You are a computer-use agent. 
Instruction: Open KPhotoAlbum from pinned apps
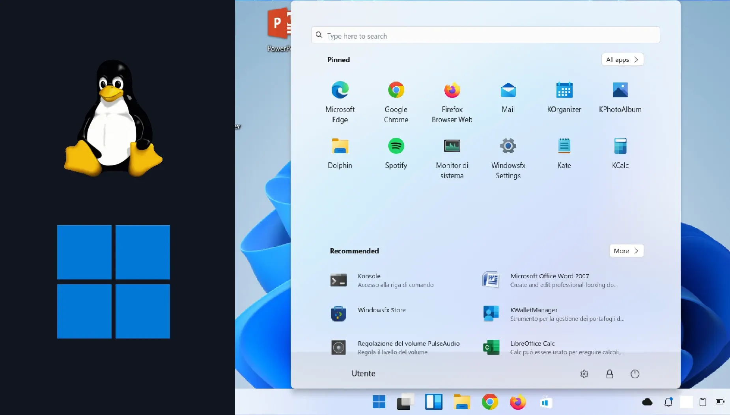[x=620, y=91]
